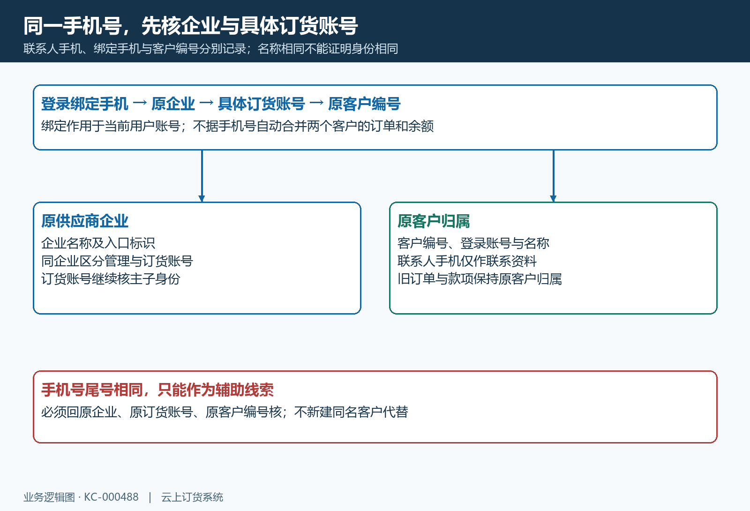Click the line 必须回原企业、原订货账号、原客户编号核
The image size is (750, 511).
[x=225, y=412]
